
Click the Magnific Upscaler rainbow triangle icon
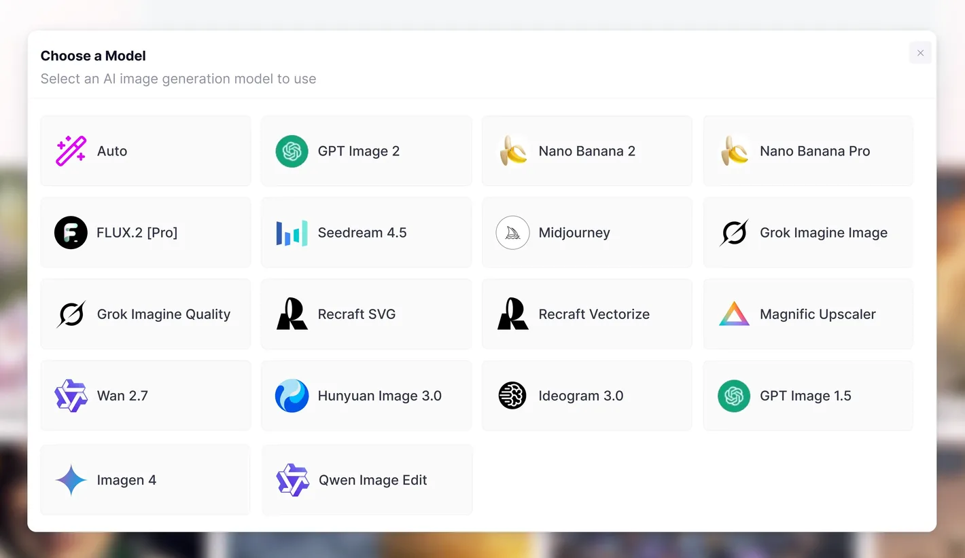[734, 314]
